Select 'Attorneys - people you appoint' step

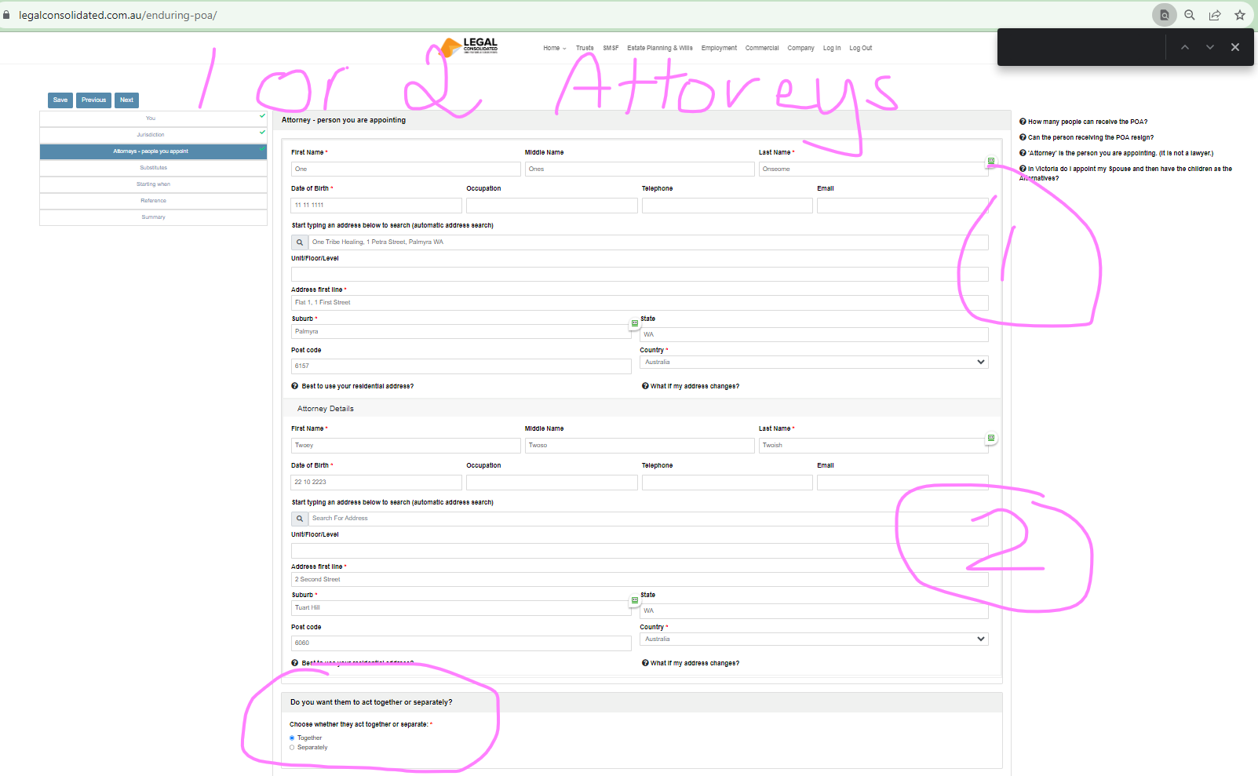tap(153, 151)
